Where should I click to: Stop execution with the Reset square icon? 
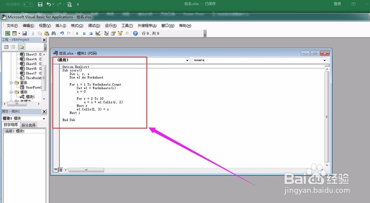click(91, 34)
